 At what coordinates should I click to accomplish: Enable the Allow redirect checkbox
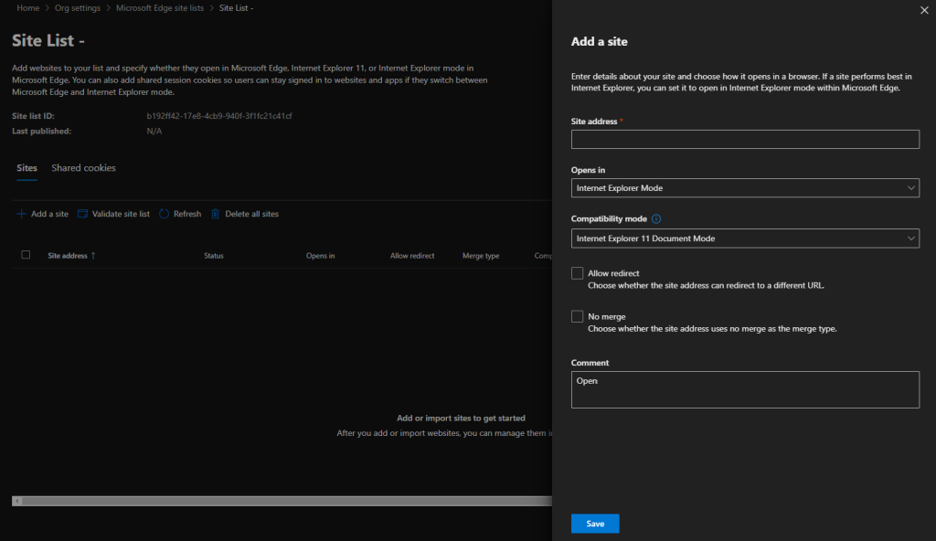point(578,273)
